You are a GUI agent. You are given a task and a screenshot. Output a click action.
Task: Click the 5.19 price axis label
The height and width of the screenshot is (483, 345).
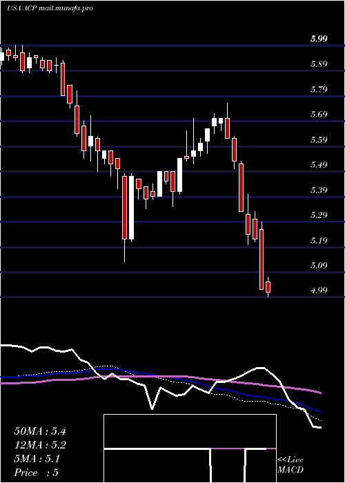319,240
